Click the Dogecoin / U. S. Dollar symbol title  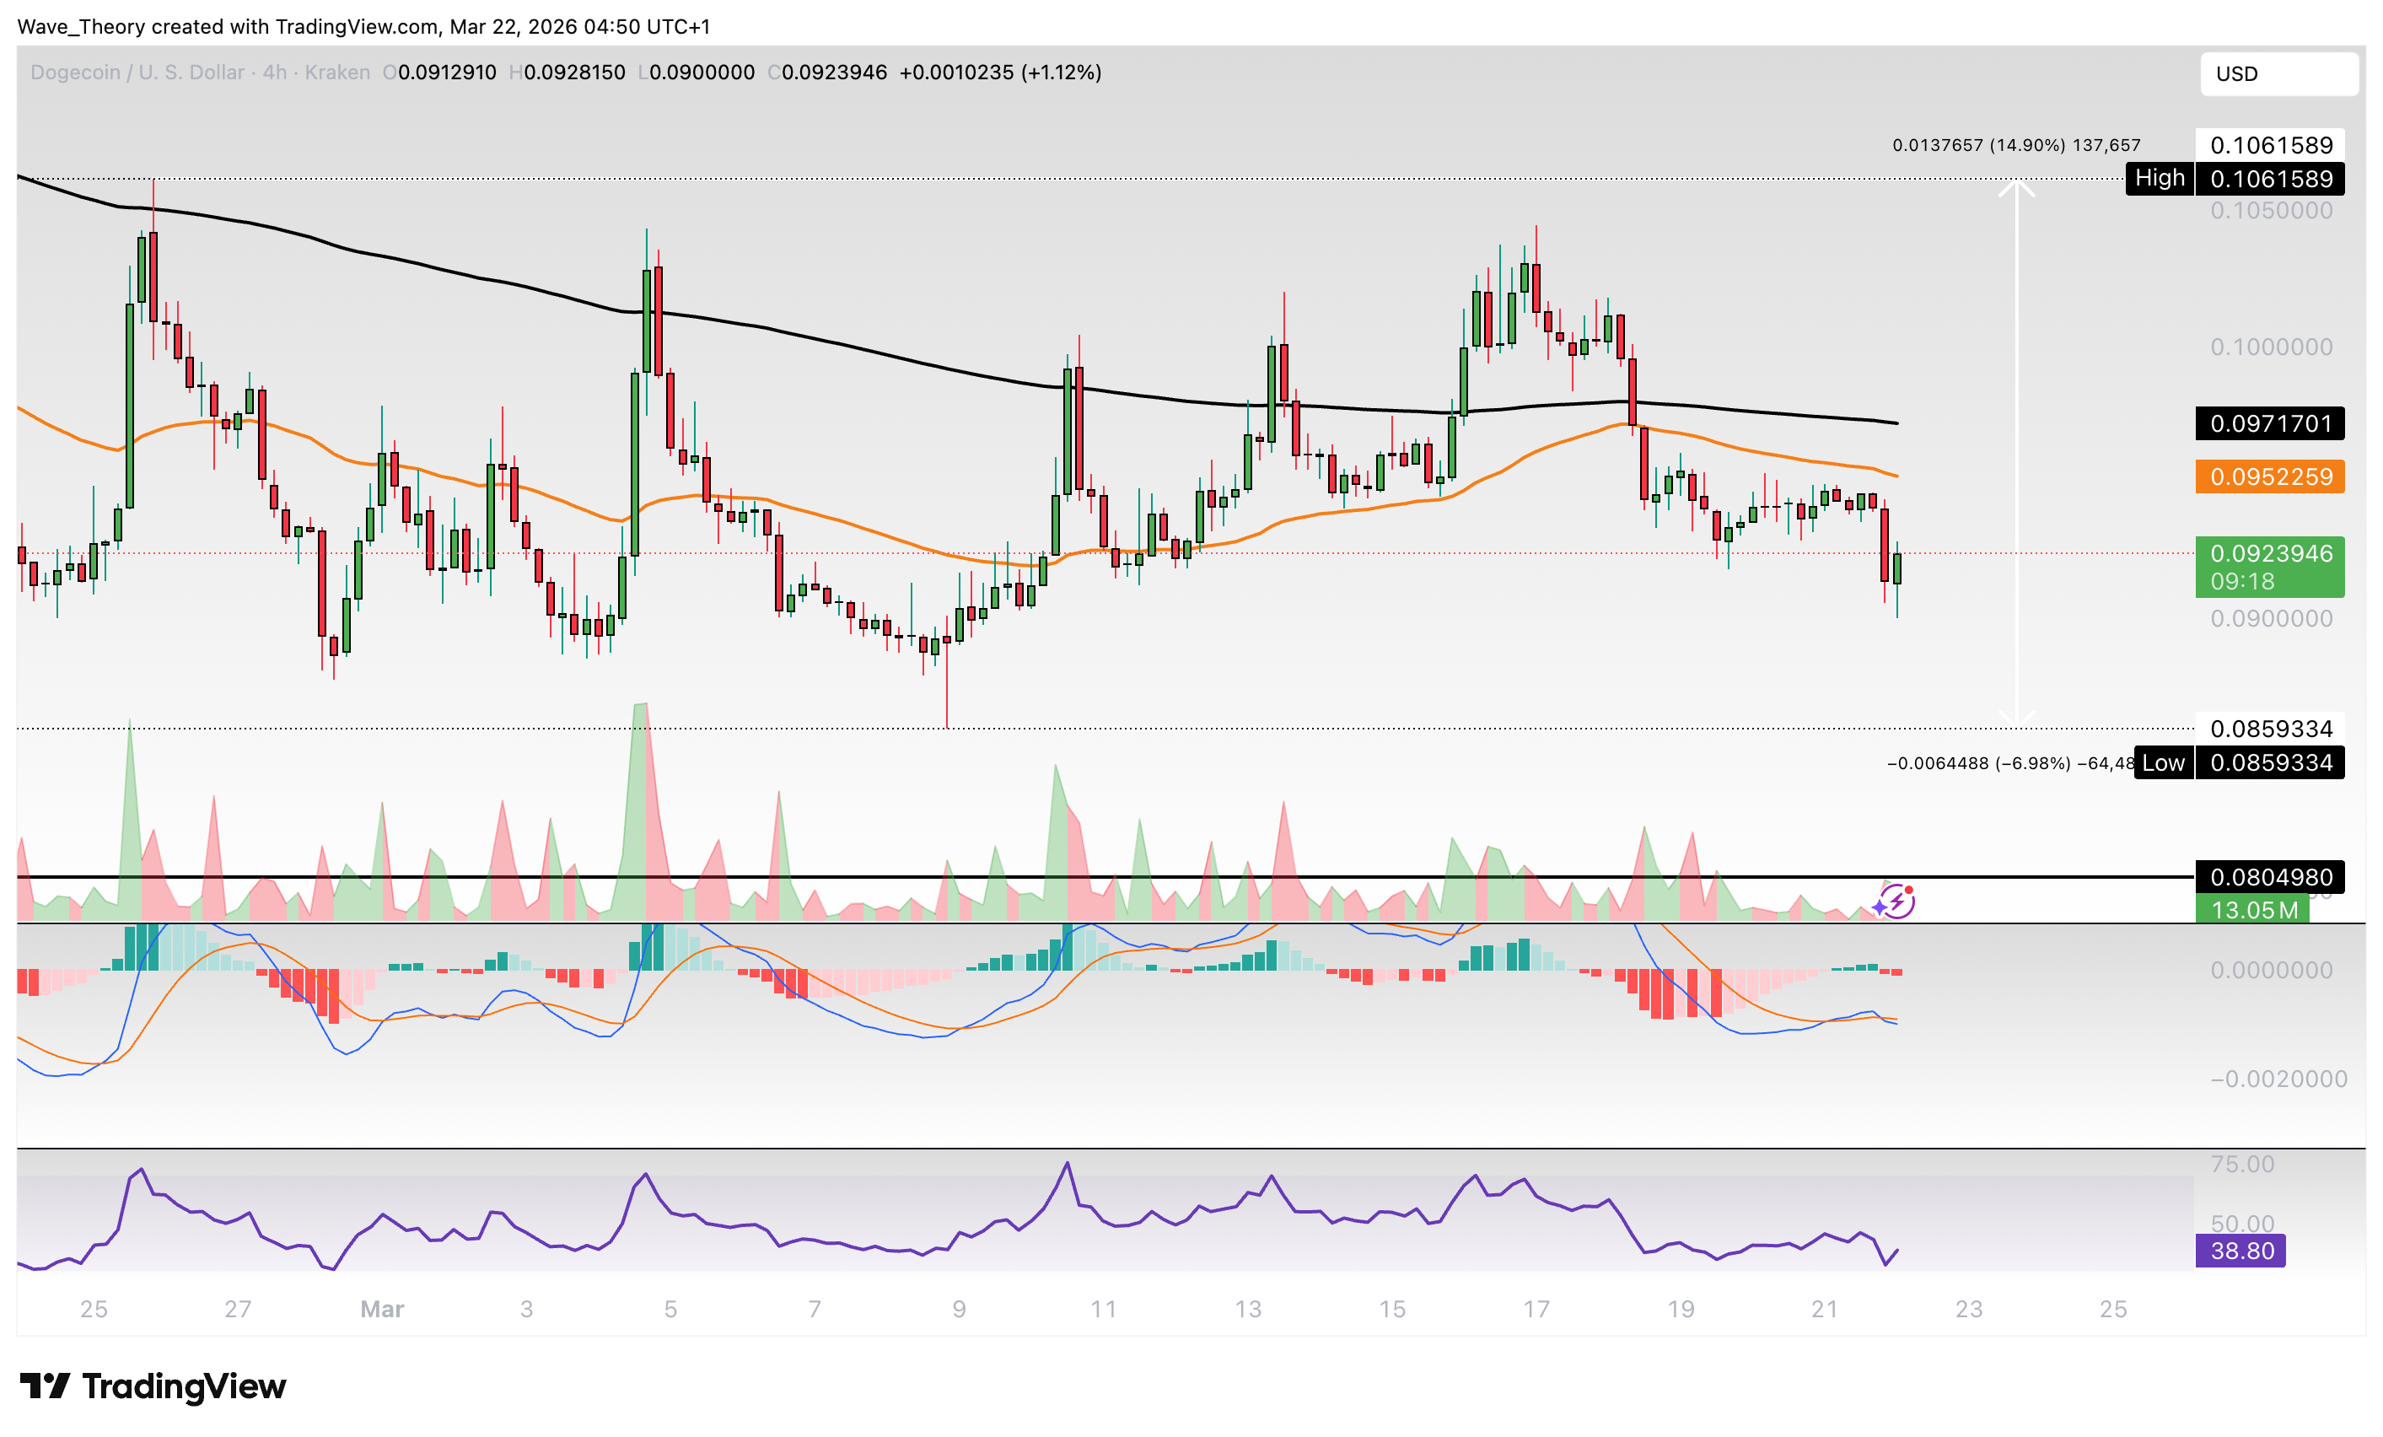point(137,73)
